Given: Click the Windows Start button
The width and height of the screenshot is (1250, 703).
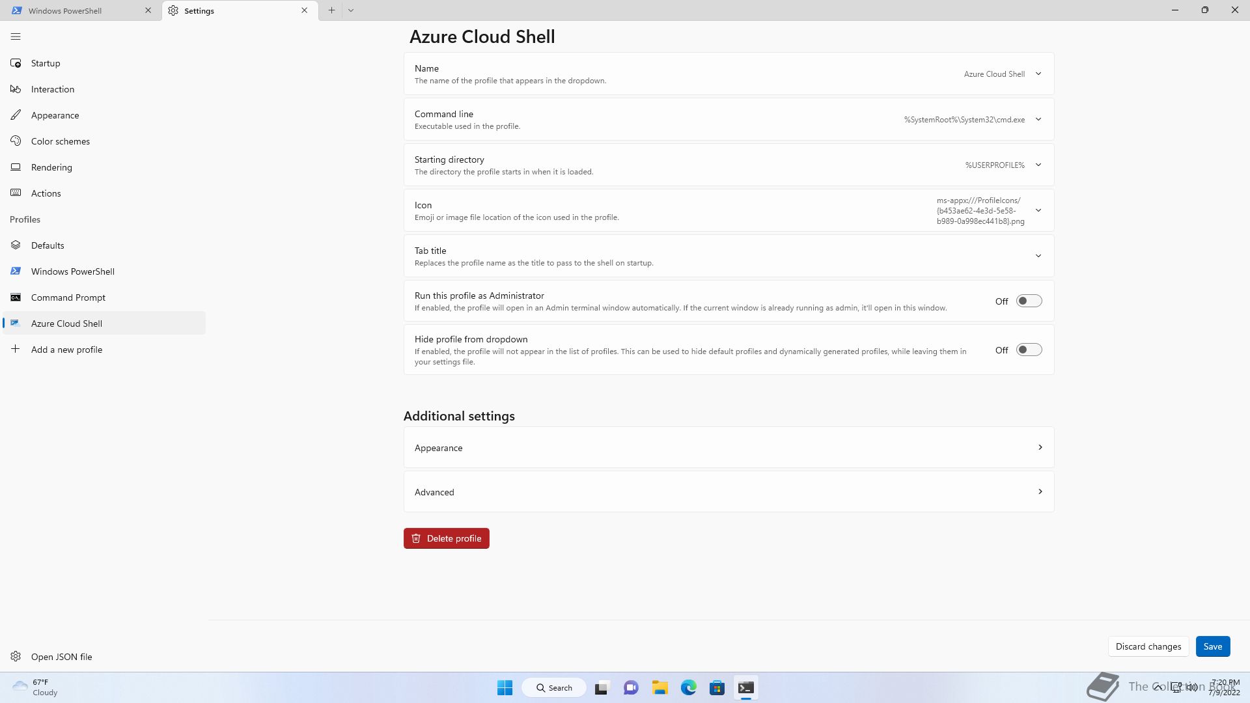Looking at the screenshot, I should pos(505,687).
